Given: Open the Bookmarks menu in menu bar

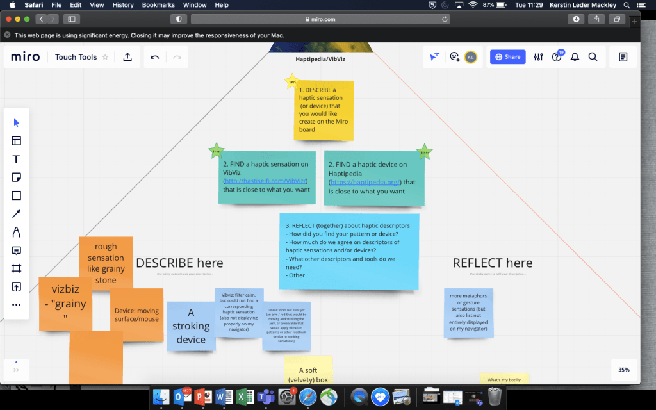Looking at the screenshot, I should [x=158, y=5].
